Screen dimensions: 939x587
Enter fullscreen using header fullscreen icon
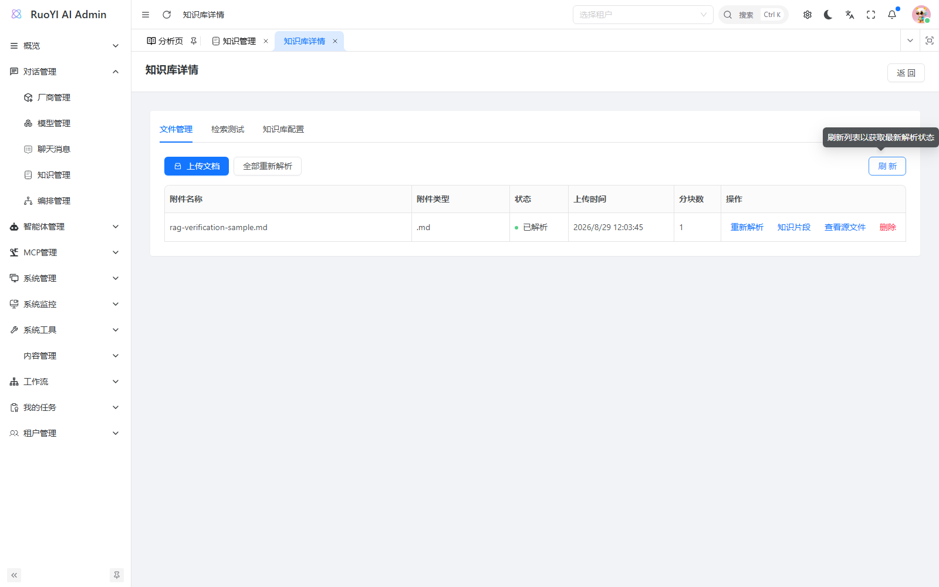[871, 15]
